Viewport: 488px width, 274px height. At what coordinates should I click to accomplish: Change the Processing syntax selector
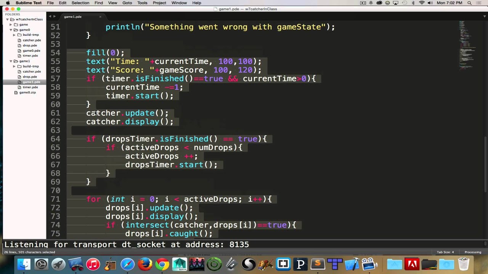pyautogui.click(x=473, y=252)
